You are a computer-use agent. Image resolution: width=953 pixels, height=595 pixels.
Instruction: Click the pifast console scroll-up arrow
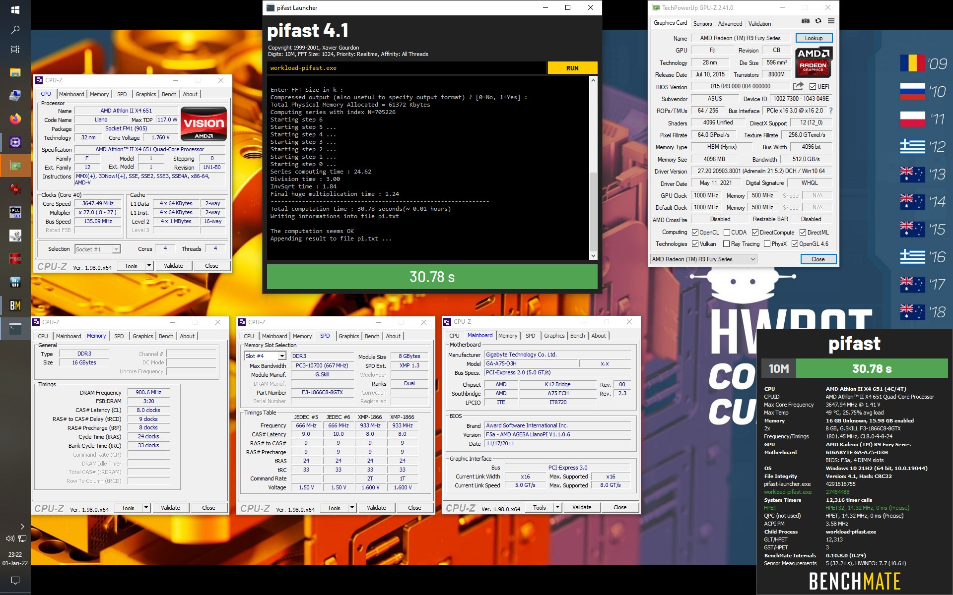[593, 80]
